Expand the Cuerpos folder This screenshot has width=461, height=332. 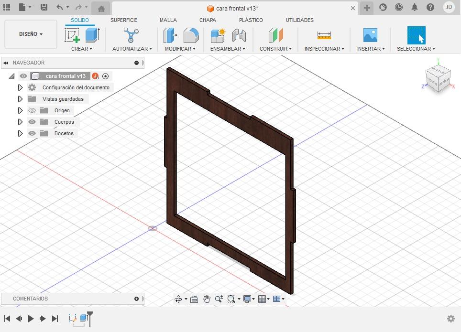coord(20,122)
